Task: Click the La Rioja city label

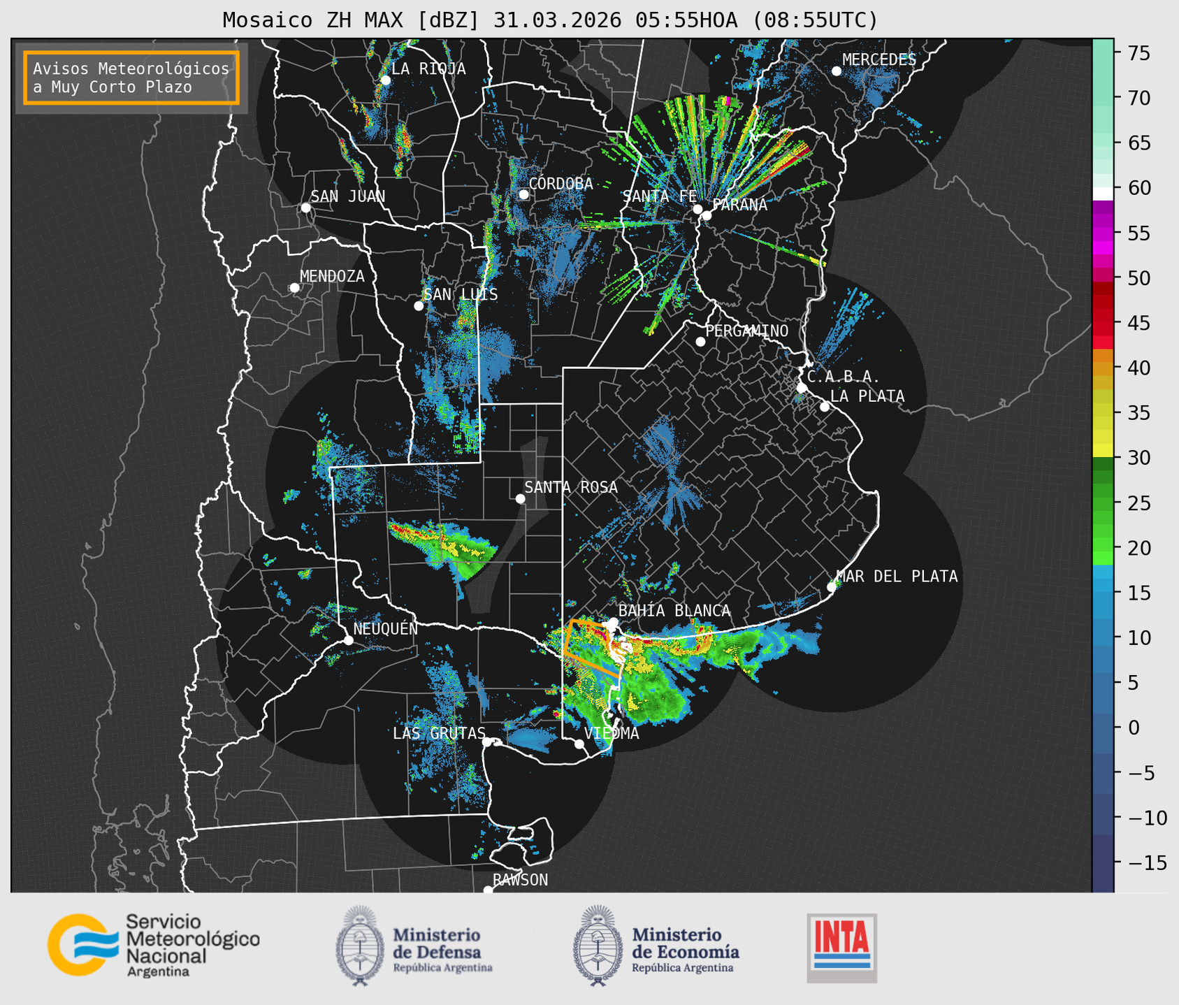Action: tap(428, 68)
